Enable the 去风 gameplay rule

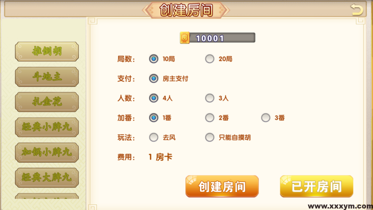154,137
